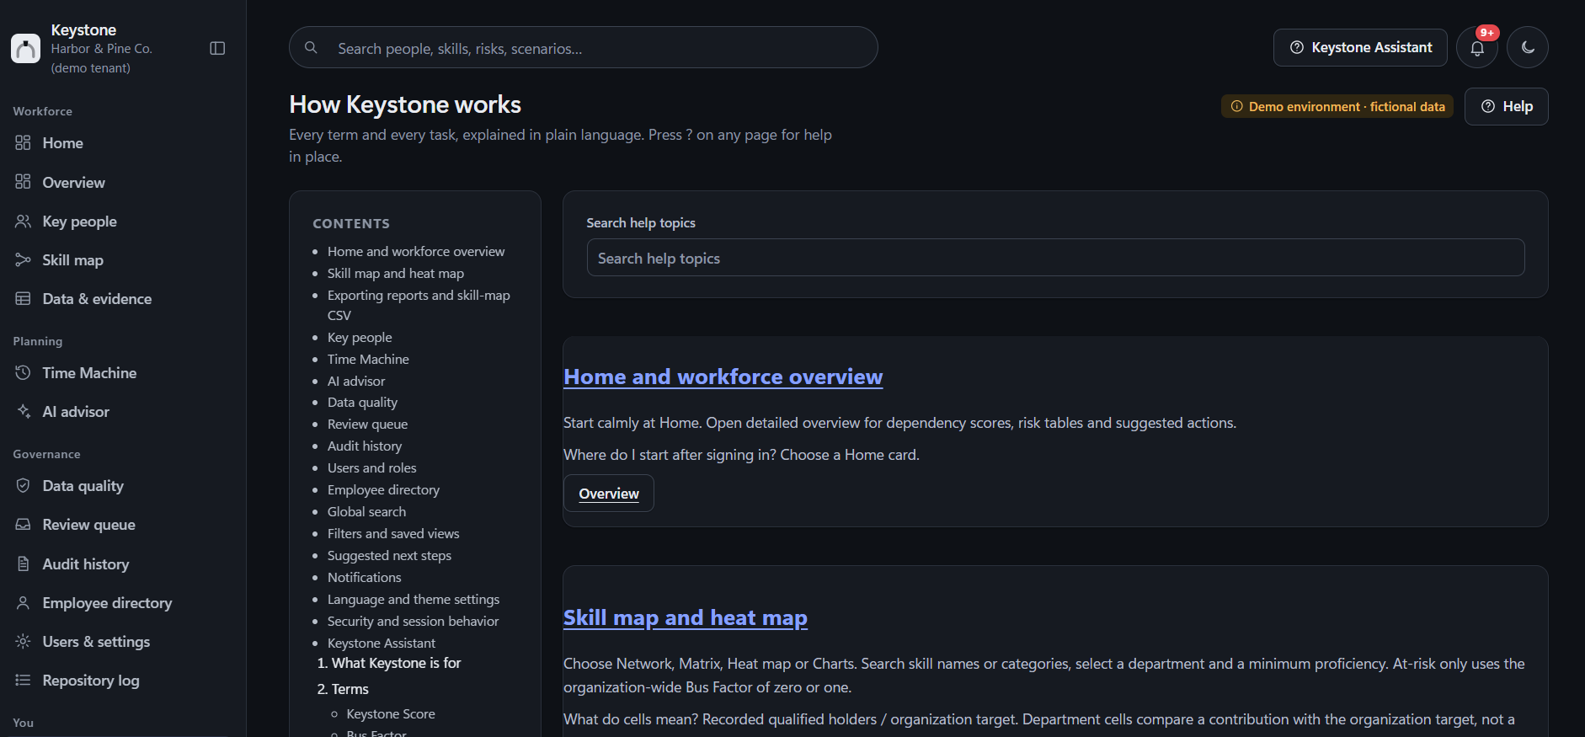This screenshot has height=737, width=1585.
Task: Open AI advisor in sidebar
Action: [76, 412]
